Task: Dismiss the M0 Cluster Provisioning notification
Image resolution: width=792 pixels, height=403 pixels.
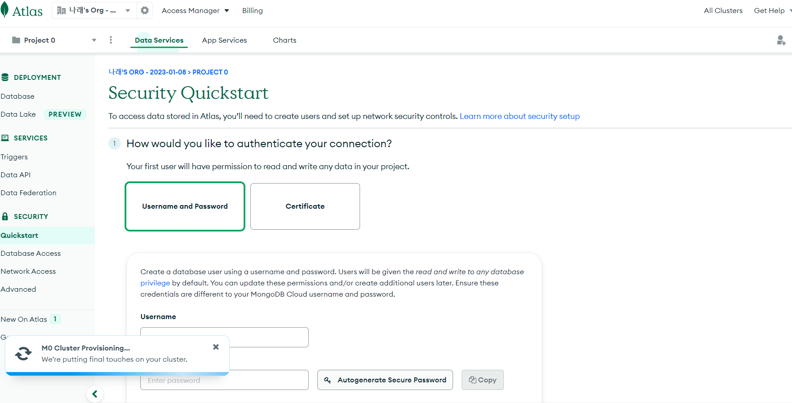Action: pyautogui.click(x=216, y=347)
